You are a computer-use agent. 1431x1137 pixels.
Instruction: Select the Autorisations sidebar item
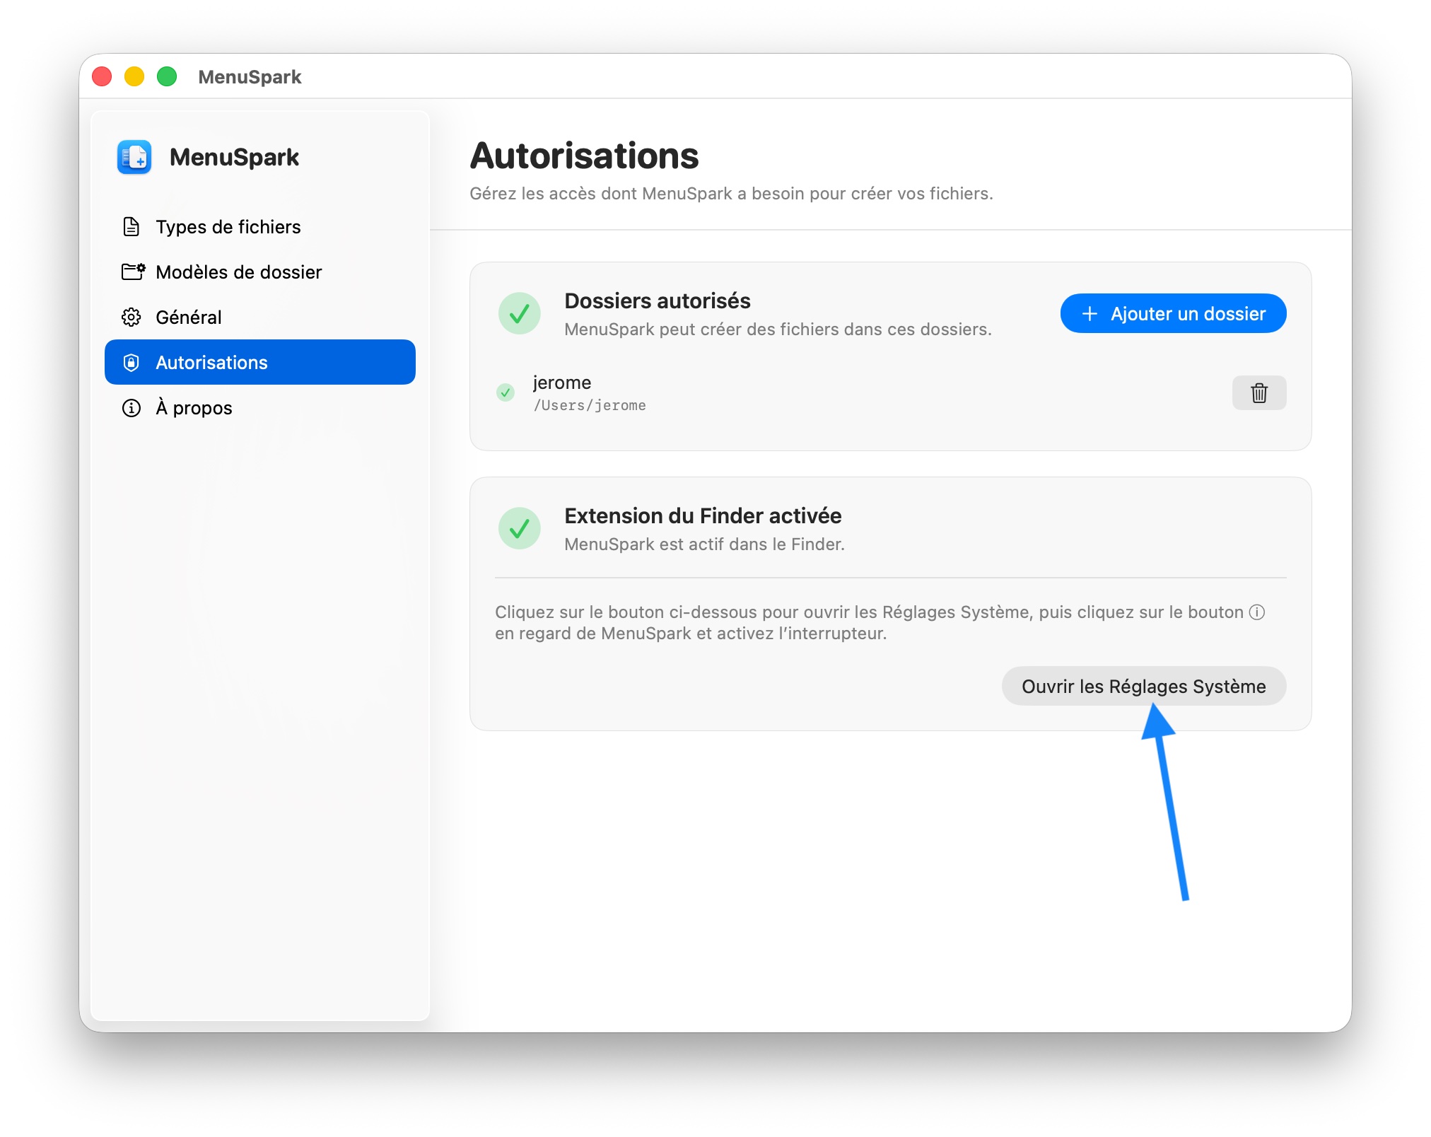click(260, 362)
